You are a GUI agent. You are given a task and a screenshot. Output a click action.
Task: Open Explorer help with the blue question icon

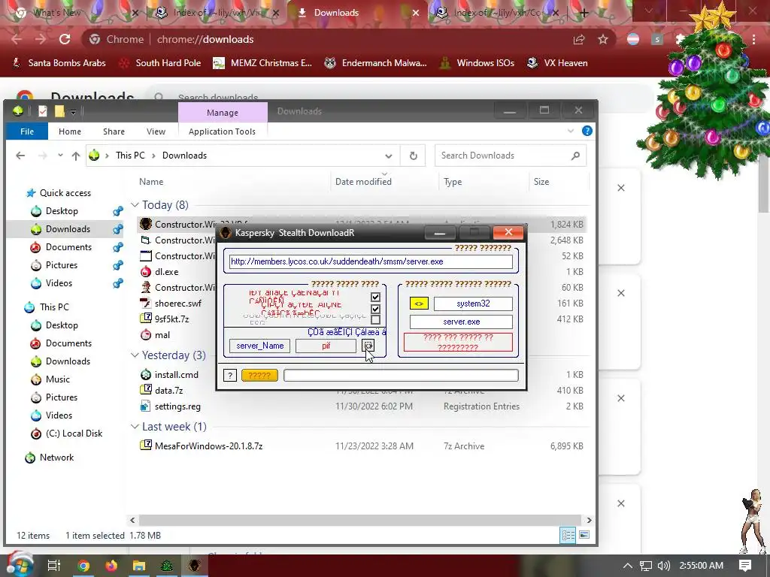coord(587,131)
